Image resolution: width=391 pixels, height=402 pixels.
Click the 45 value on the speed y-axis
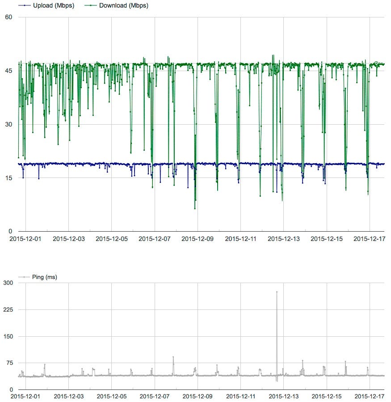coord(8,71)
